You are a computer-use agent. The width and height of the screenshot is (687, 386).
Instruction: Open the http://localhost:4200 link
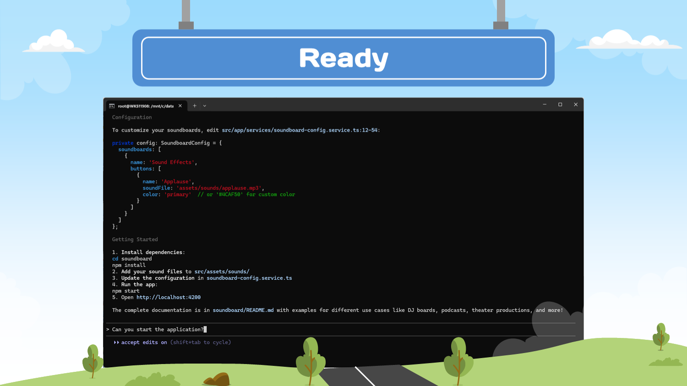tap(168, 298)
